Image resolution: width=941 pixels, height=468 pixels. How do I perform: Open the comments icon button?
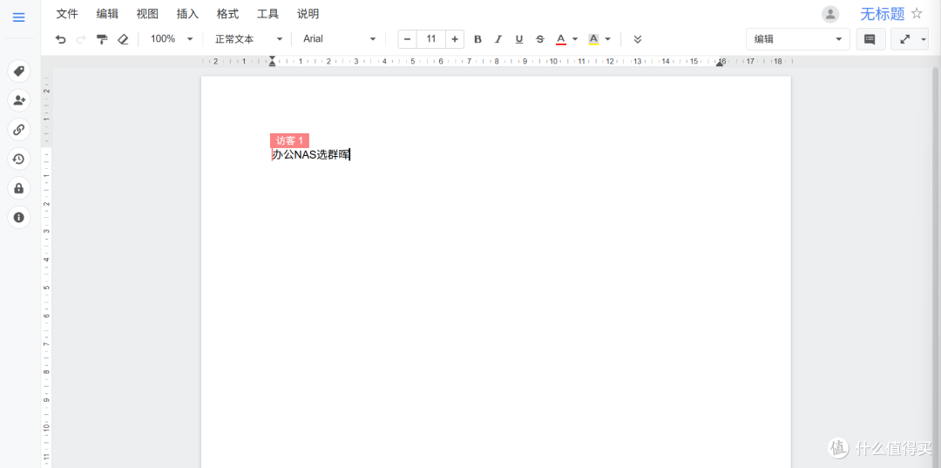[x=869, y=39]
